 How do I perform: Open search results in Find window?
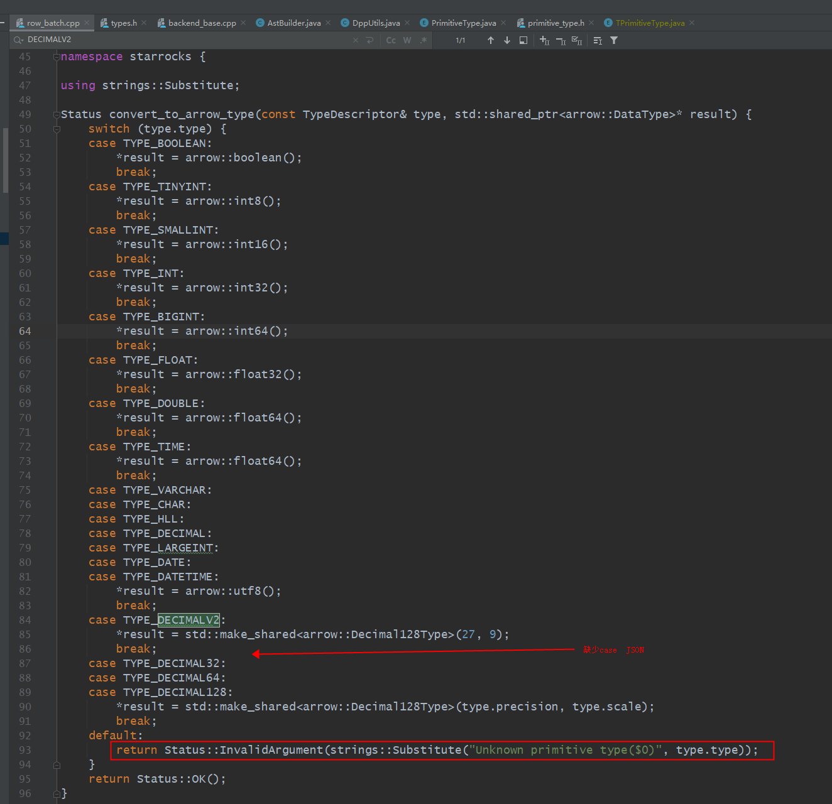pyautogui.click(x=523, y=40)
